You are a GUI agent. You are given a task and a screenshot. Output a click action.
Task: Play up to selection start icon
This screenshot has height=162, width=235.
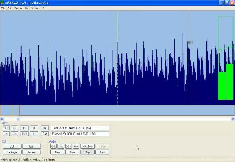tap(54, 146)
